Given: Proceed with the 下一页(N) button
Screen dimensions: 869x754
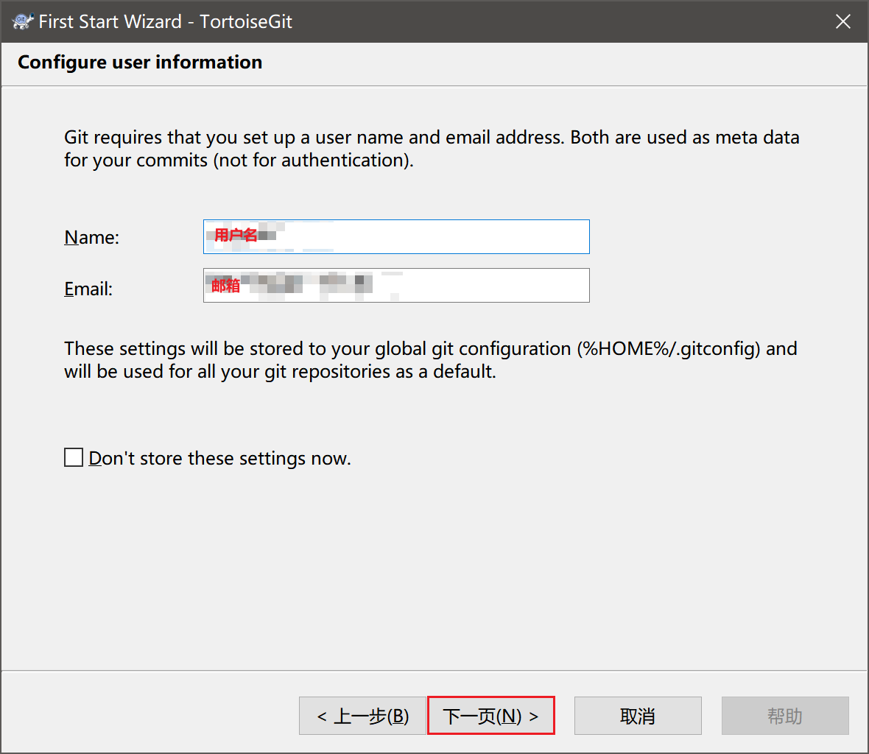Looking at the screenshot, I should [x=490, y=716].
